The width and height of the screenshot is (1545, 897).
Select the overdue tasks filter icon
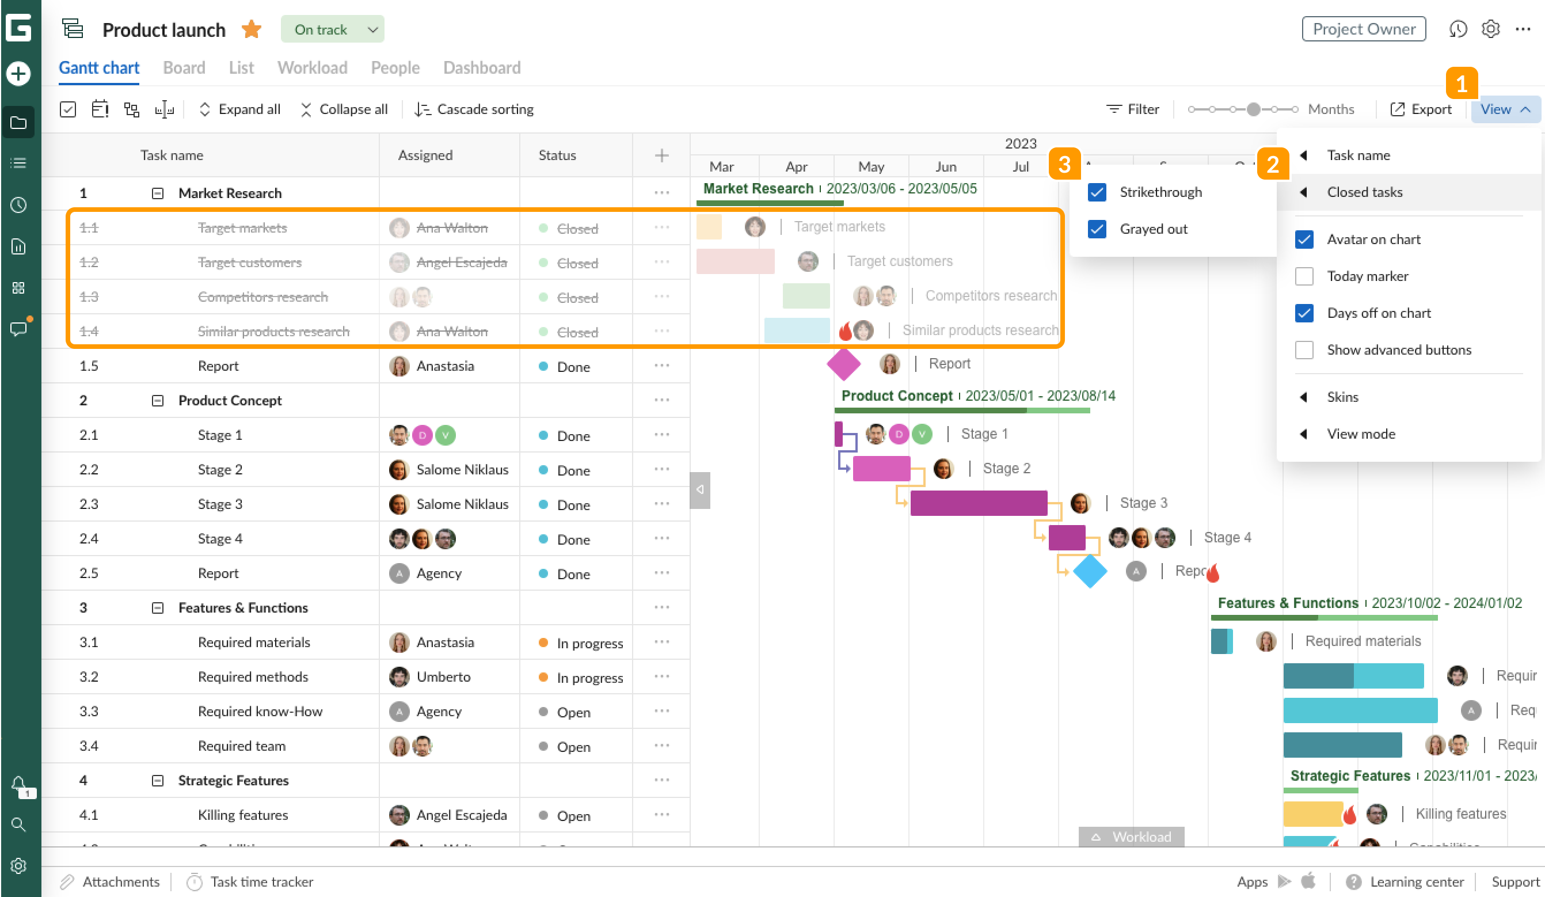(100, 108)
